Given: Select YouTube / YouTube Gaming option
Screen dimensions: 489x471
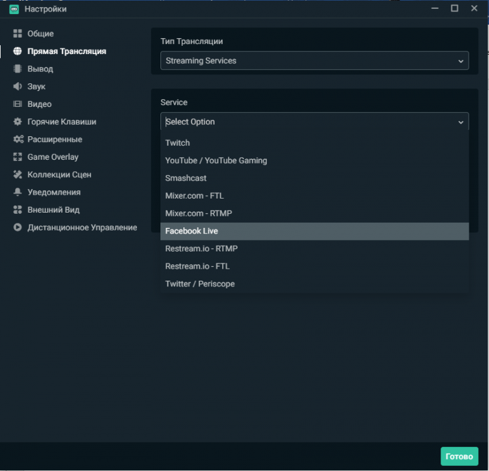Looking at the screenshot, I should pyautogui.click(x=216, y=160).
